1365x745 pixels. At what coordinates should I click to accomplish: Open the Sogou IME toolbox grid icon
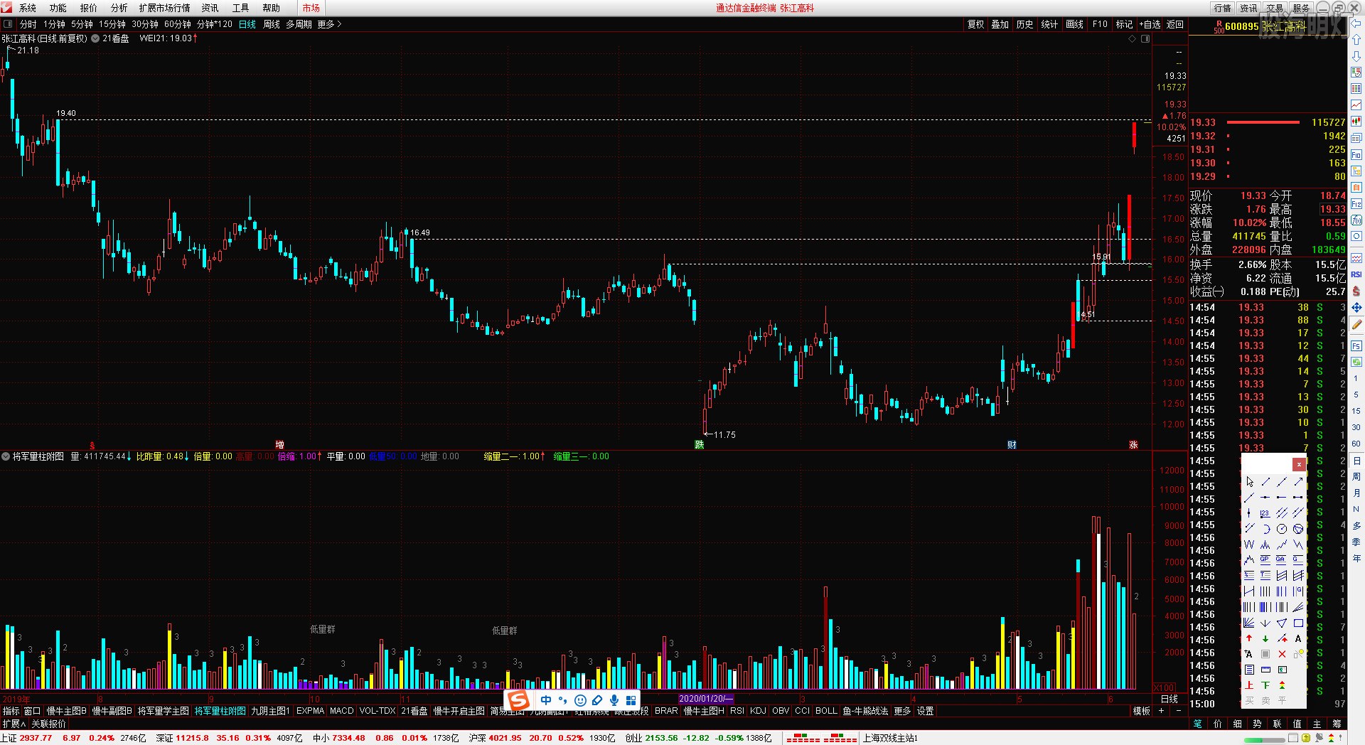click(631, 700)
